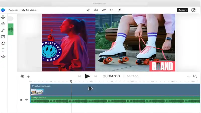Click the scissors trim tool icon
Image resolution: width=201 pixels, height=113 pixels.
pyautogui.click(x=88, y=10)
